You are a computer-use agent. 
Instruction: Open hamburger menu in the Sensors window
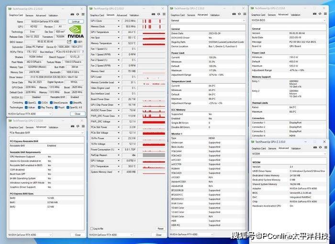pyautogui.click(x=164, y=14)
